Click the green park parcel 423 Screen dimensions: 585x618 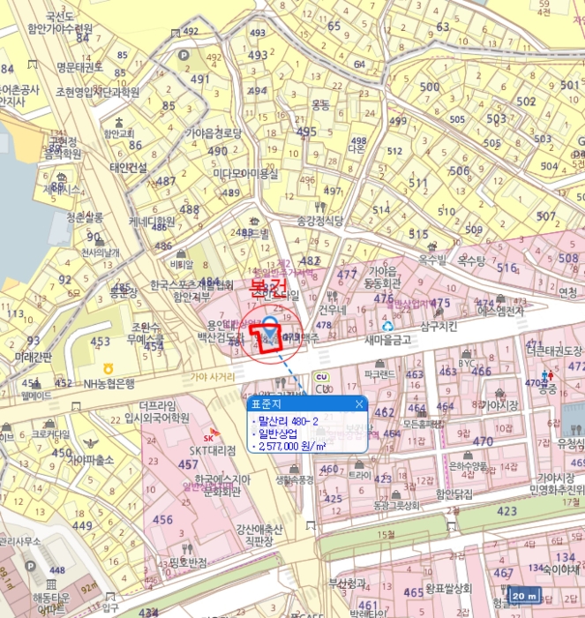click(507, 510)
